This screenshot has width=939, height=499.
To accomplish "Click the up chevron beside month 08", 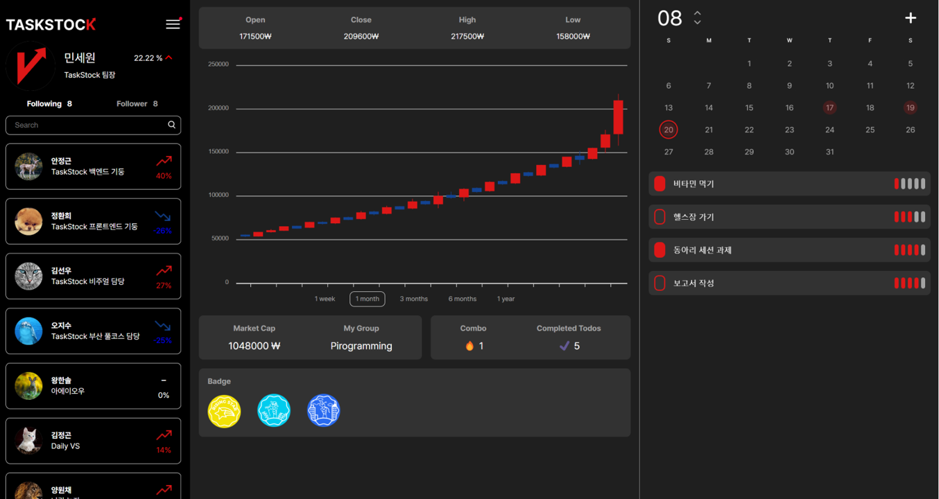I will [696, 13].
